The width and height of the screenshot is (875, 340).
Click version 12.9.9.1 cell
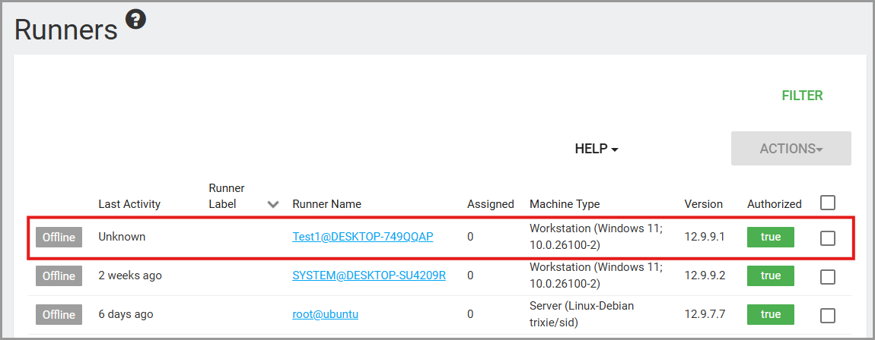[705, 237]
